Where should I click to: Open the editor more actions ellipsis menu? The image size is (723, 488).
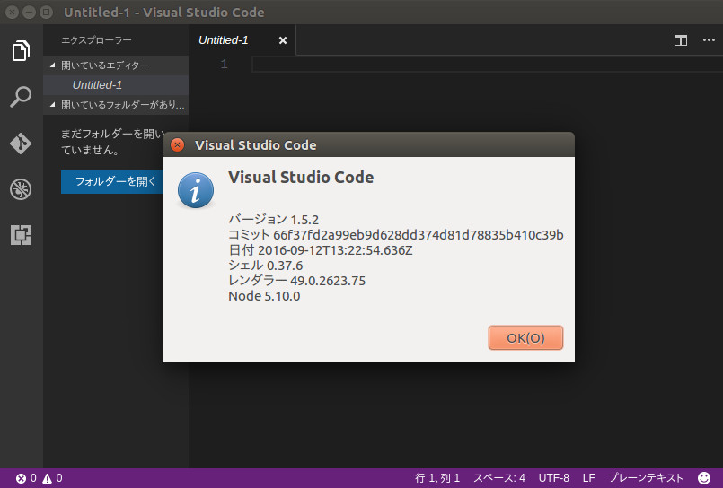point(709,40)
